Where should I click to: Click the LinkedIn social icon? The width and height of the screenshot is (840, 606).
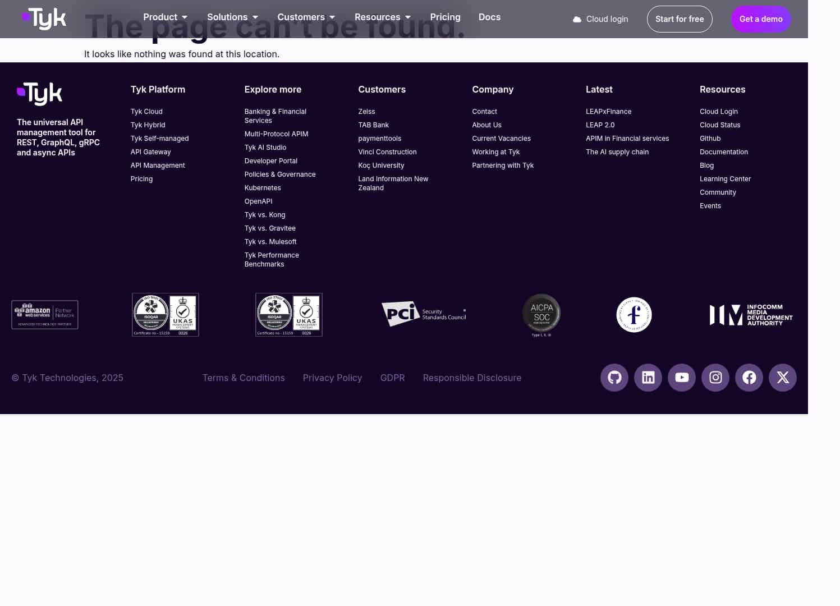point(648,378)
